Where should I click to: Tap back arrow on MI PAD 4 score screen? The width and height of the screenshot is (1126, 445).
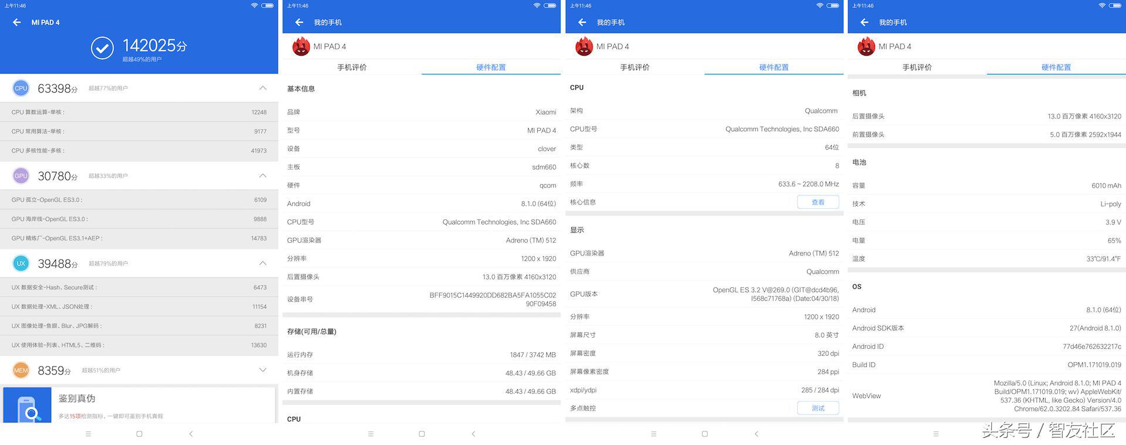click(x=16, y=22)
